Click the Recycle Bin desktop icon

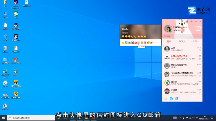click(x=5, y=49)
